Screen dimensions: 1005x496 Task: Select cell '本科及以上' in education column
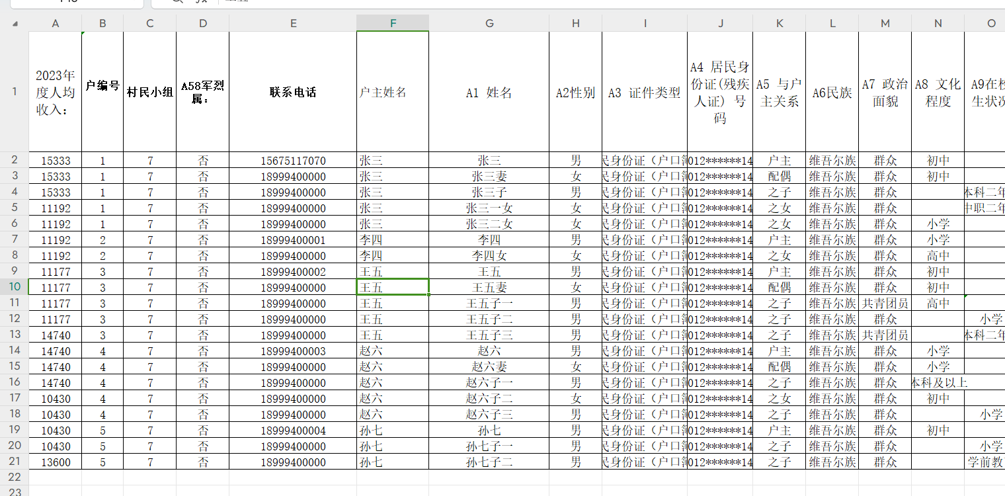click(938, 382)
